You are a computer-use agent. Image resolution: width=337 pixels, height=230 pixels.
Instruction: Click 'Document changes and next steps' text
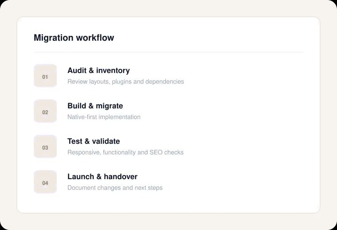115,188
